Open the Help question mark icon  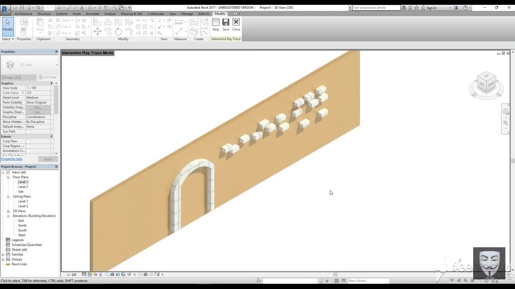[466, 8]
